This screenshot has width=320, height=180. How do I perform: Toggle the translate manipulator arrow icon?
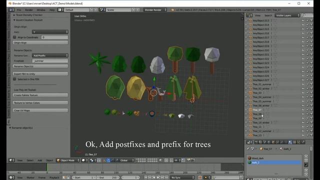[x=108, y=160]
